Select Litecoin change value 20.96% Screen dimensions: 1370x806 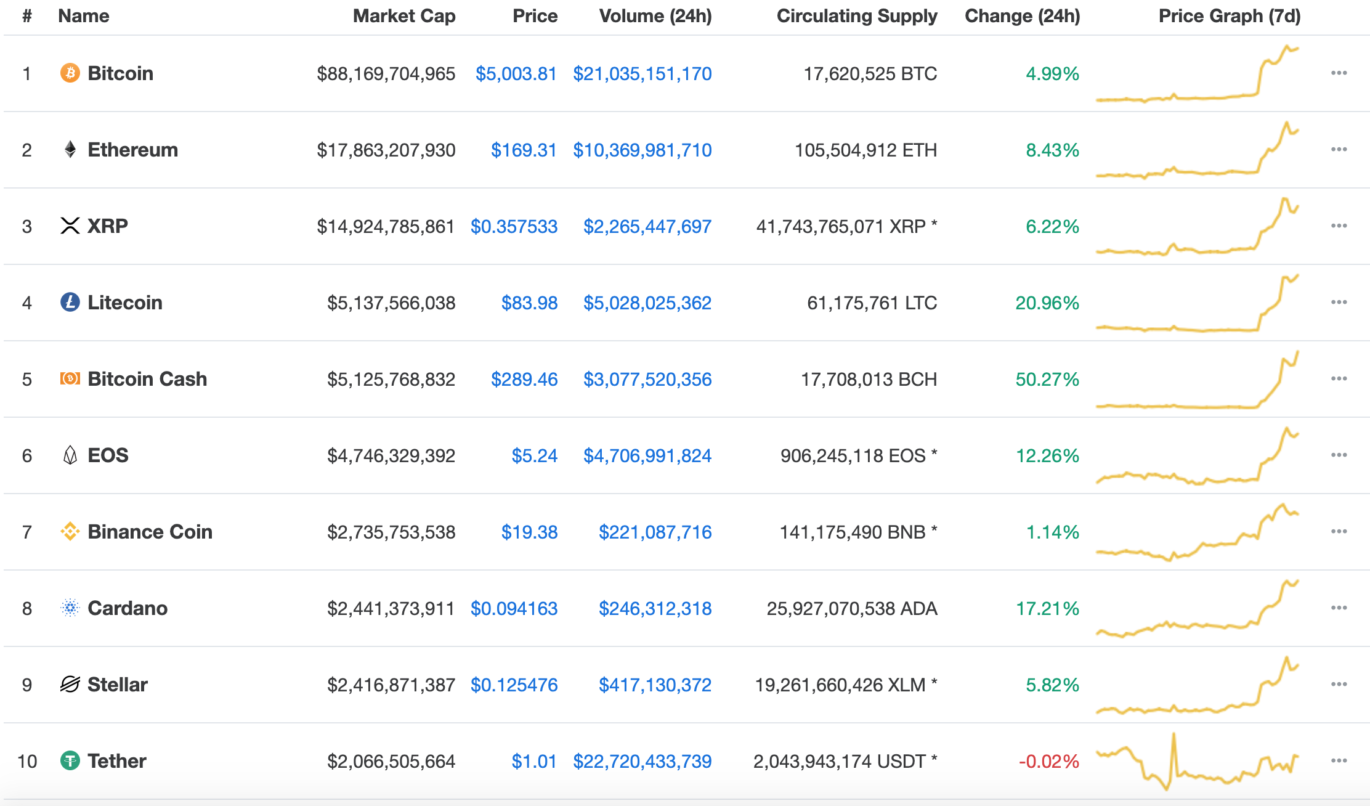1047,303
